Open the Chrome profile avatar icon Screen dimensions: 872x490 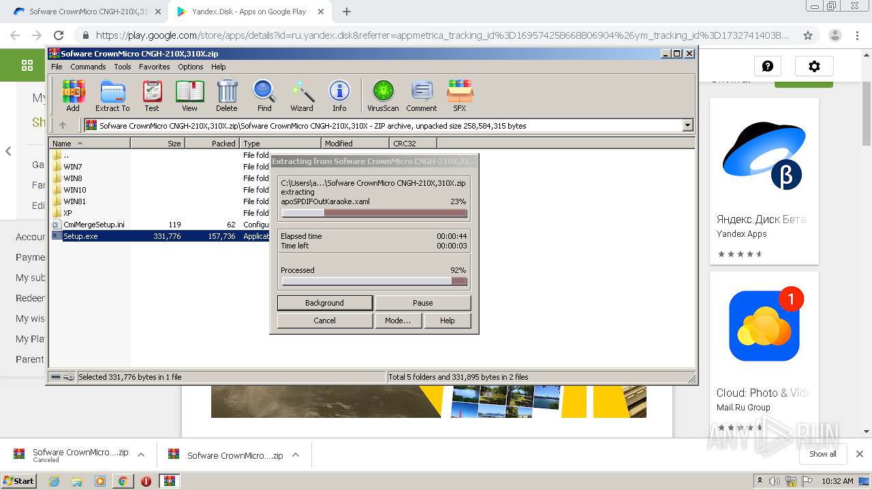click(x=835, y=35)
